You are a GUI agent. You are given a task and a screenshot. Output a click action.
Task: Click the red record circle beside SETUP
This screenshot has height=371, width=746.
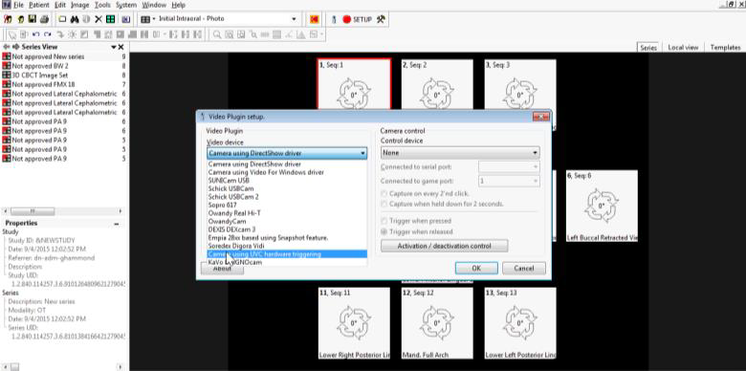346,19
